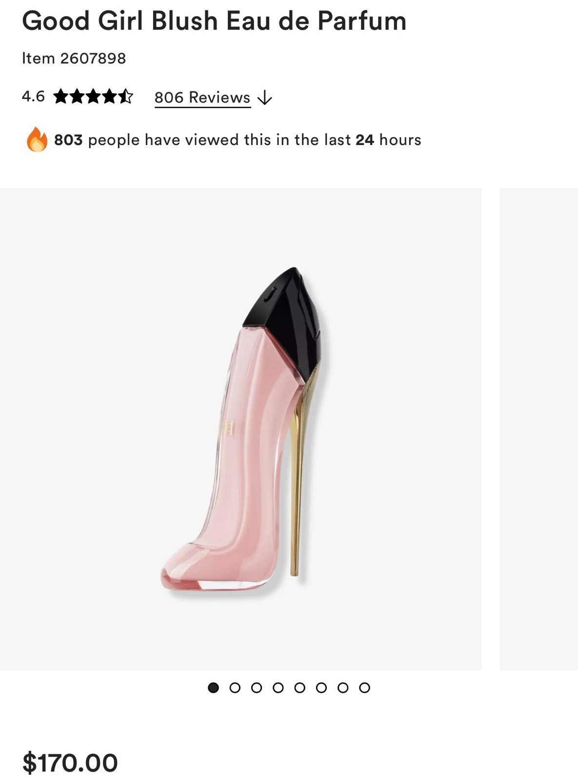Click the Item 2607898 number text
578x781 pixels.
click(74, 59)
